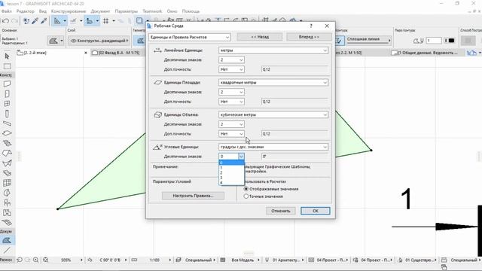Click the Отменить button
This screenshot has height=271, width=482.
[x=281, y=211]
